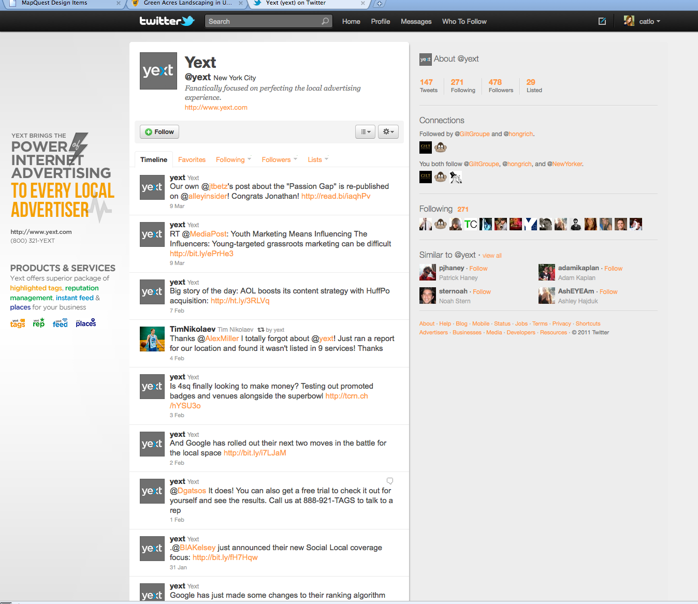Click the last avatar in Following list
698x604 pixels.
pyautogui.click(x=636, y=224)
